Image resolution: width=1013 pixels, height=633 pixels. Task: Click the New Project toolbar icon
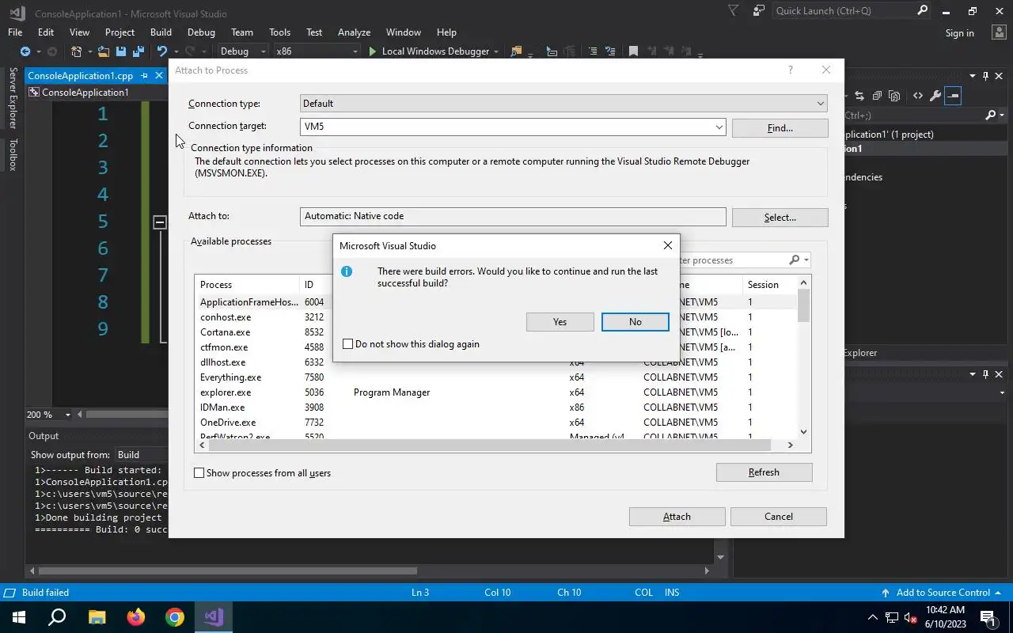(x=77, y=51)
